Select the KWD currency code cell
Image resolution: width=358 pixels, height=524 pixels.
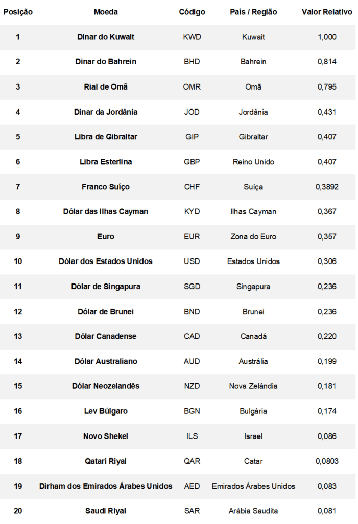(192, 37)
